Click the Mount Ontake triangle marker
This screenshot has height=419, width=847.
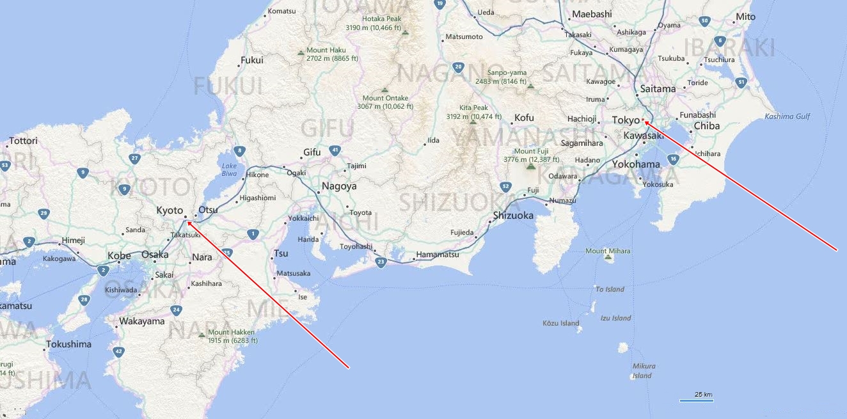tap(384, 90)
